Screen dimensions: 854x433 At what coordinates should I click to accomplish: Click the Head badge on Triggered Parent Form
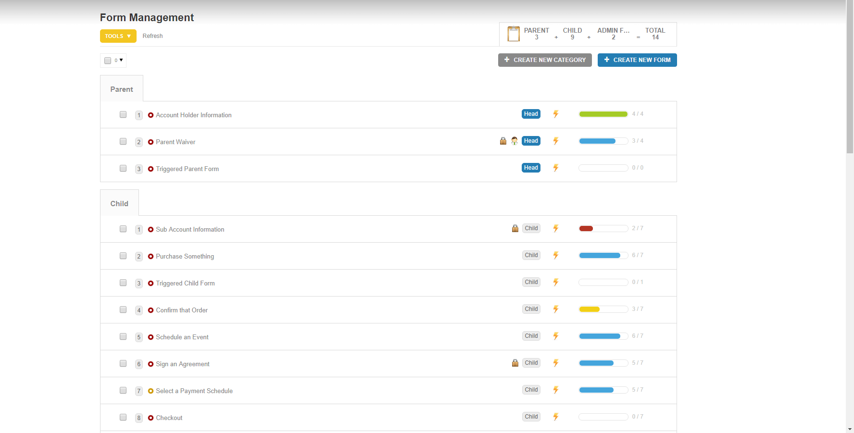click(531, 168)
